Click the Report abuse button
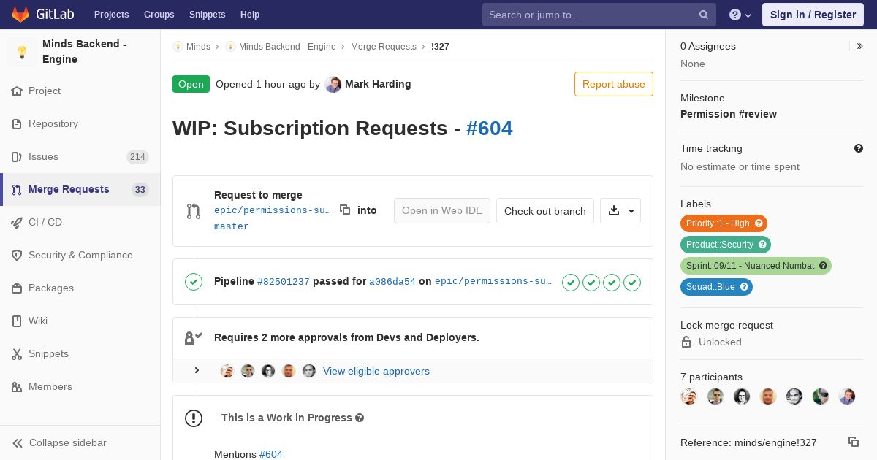 (614, 84)
